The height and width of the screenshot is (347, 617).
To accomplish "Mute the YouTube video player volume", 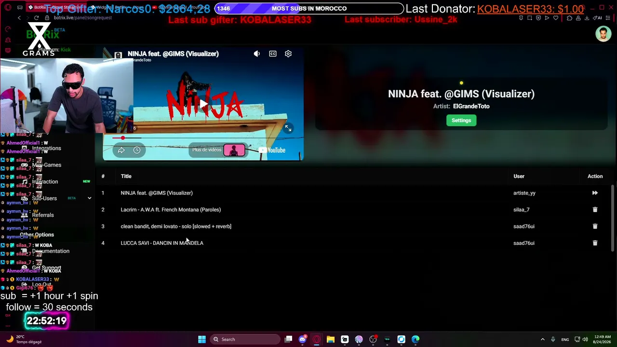I will coord(257,53).
